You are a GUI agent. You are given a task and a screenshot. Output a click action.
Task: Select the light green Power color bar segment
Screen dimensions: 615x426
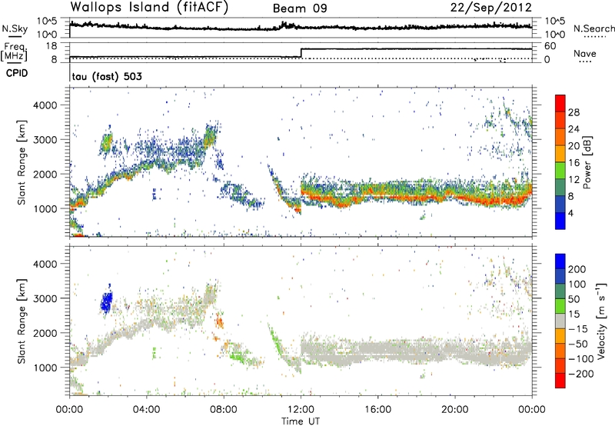[560, 171]
